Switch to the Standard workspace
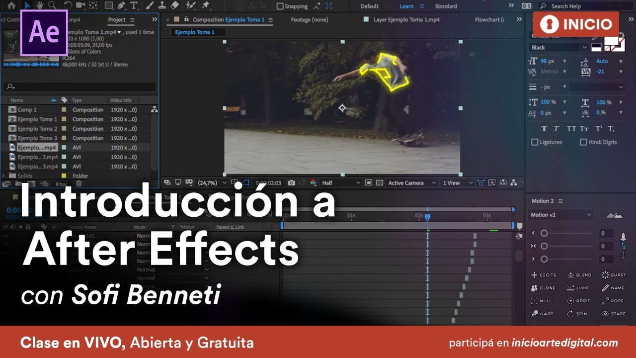 point(446,6)
